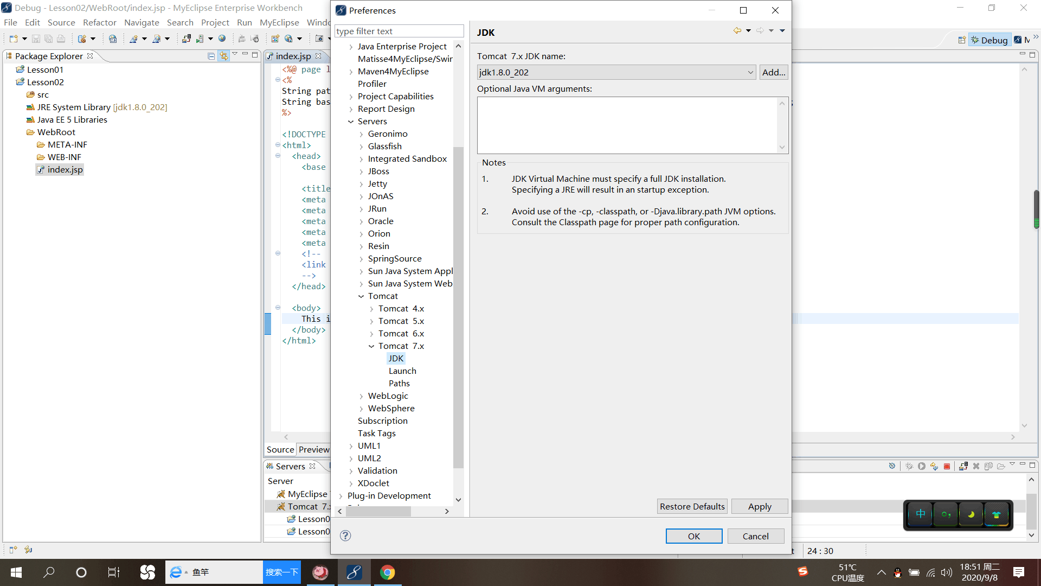Switch to the Preview tab of editor
This screenshot has height=586, width=1041.
point(313,449)
